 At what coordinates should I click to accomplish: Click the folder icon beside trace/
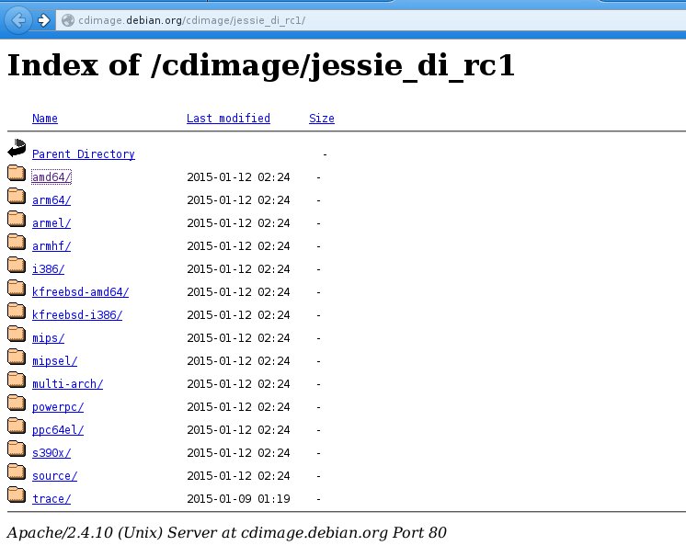(x=17, y=494)
